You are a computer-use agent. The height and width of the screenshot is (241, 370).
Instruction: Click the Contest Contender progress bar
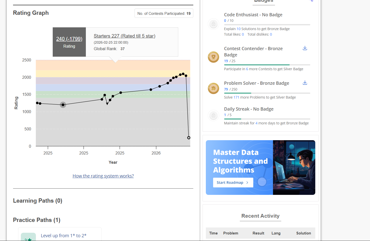point(267,65)
